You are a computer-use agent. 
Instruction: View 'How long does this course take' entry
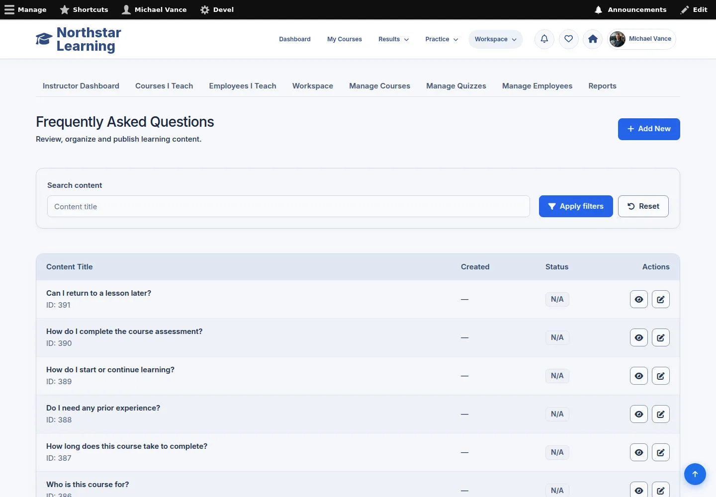[639, 452]
